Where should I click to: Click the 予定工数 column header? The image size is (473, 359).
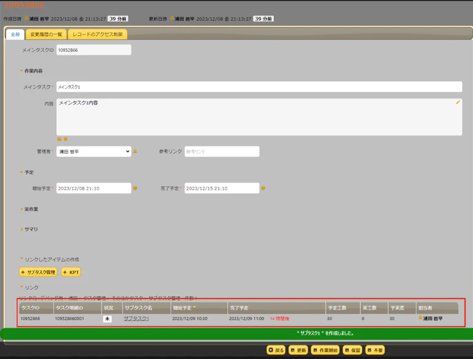[x=343, y=308]
